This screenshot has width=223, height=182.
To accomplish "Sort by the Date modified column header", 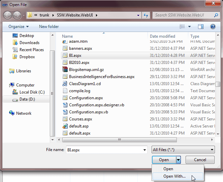I will [162, 36].
